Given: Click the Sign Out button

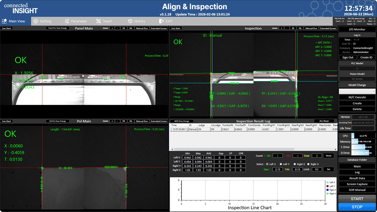Looking at the screenshot, I should 347,57.
